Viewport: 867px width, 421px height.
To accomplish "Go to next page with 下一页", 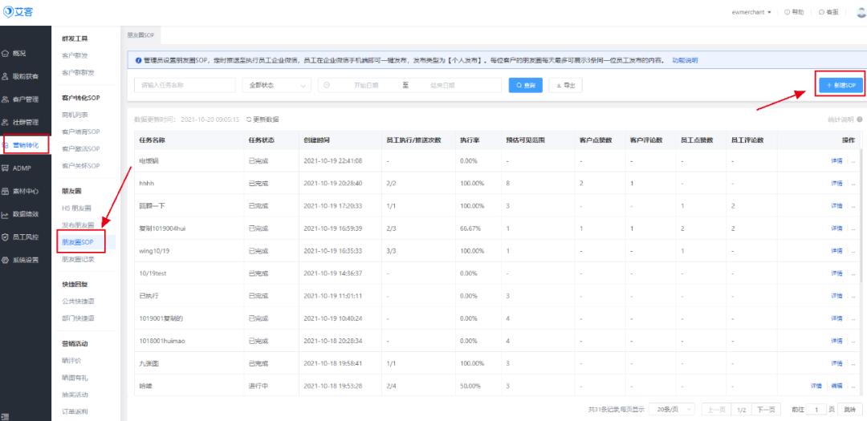I will [x=767, y=409].
